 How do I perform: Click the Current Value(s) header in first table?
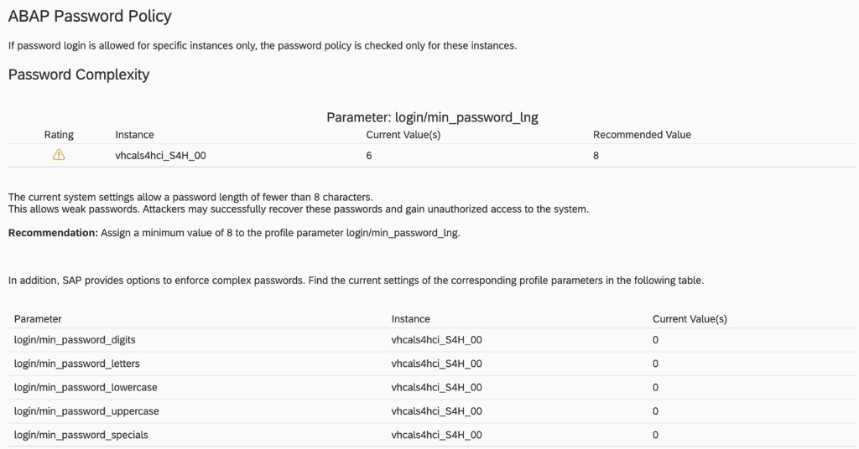(x=403, y=135)
